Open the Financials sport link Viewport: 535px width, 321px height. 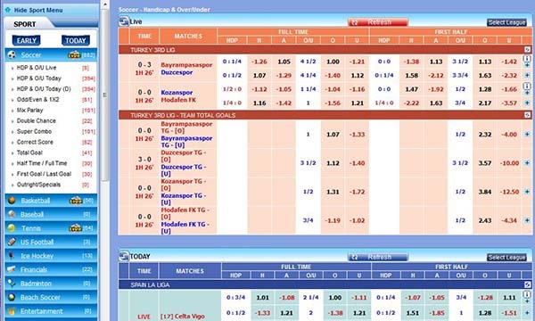pyautogui.click(x=34, y=269)
